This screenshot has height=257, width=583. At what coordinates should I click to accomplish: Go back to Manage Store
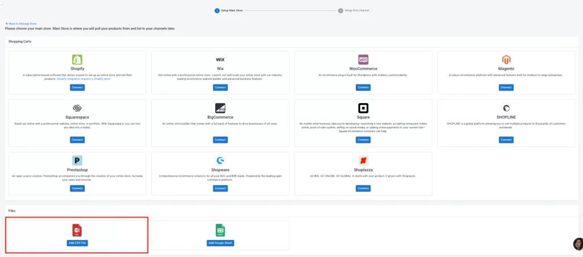point(21,23)
